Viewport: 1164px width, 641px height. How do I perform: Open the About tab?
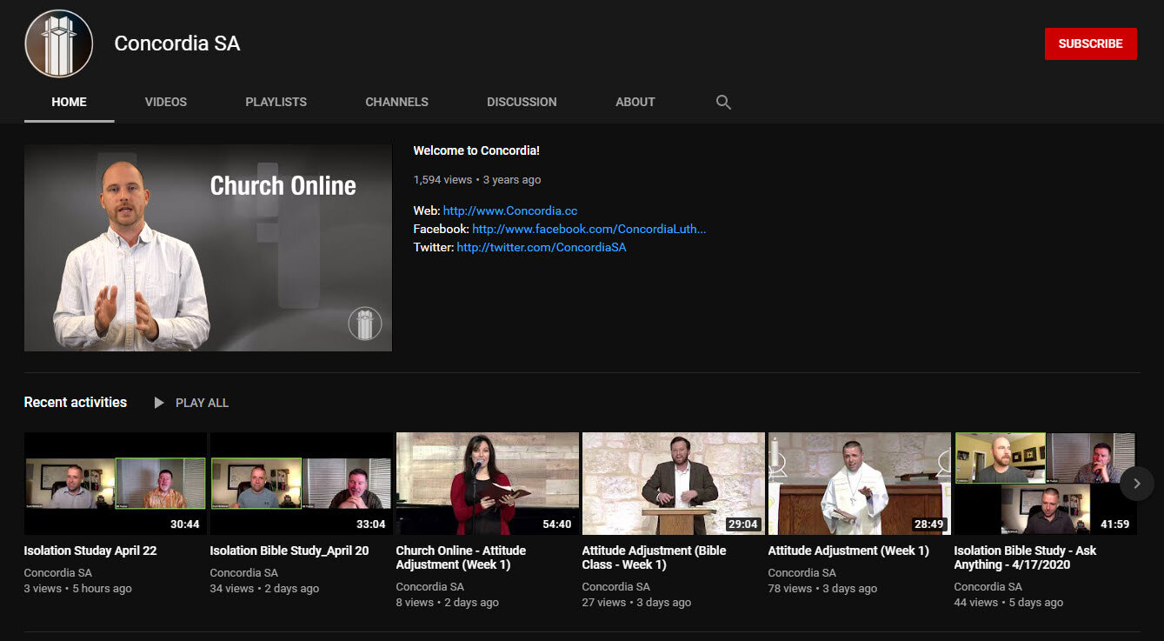pyautogui.click(x=635, y=102)
